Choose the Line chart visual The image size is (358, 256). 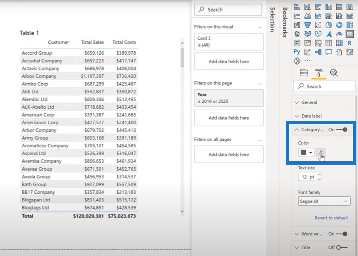(297, 16)
